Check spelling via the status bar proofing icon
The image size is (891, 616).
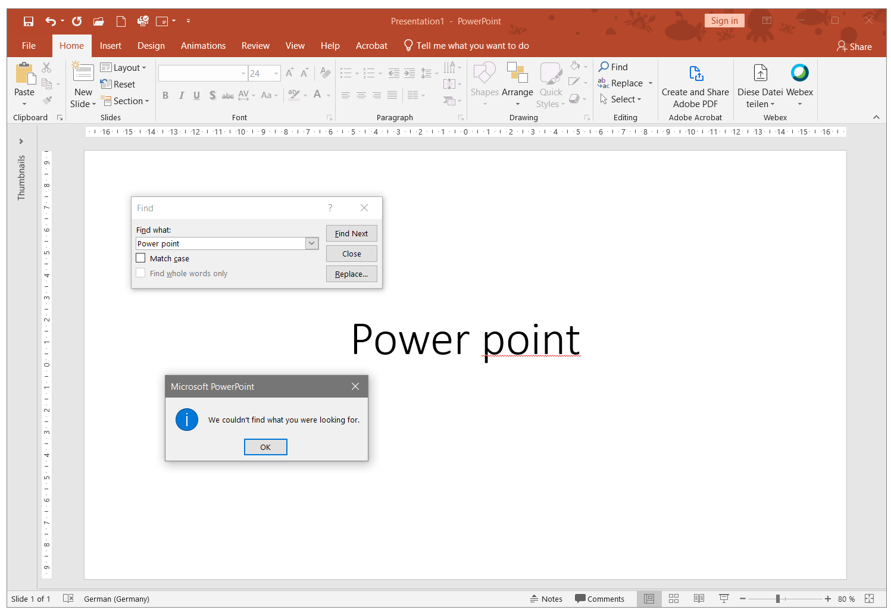[68, 599]
